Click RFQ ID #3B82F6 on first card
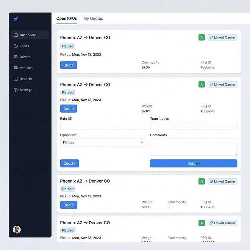250x250 pixels. click(207, 67)
